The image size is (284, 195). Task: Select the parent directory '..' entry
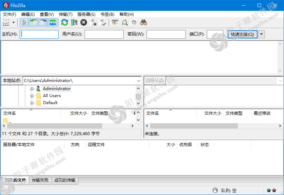[7, 121]
